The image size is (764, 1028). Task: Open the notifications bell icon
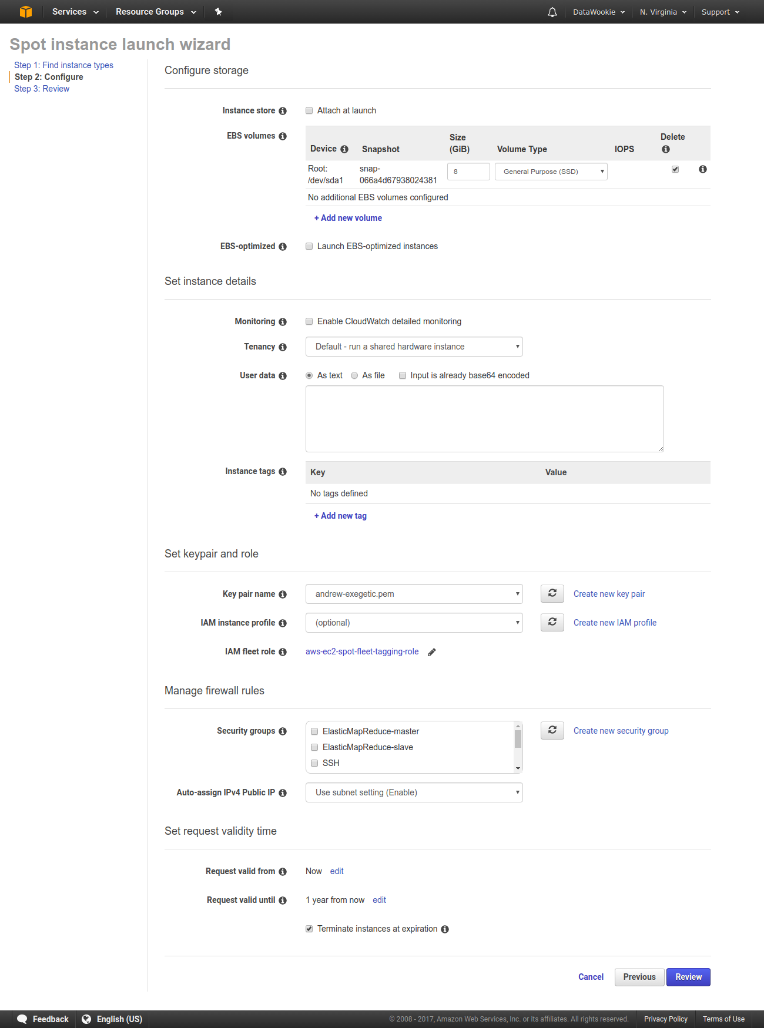tap(552, 12)
